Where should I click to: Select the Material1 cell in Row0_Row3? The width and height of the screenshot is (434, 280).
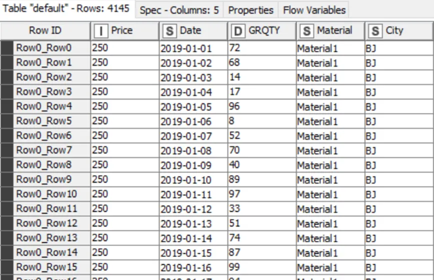[330, 92]
